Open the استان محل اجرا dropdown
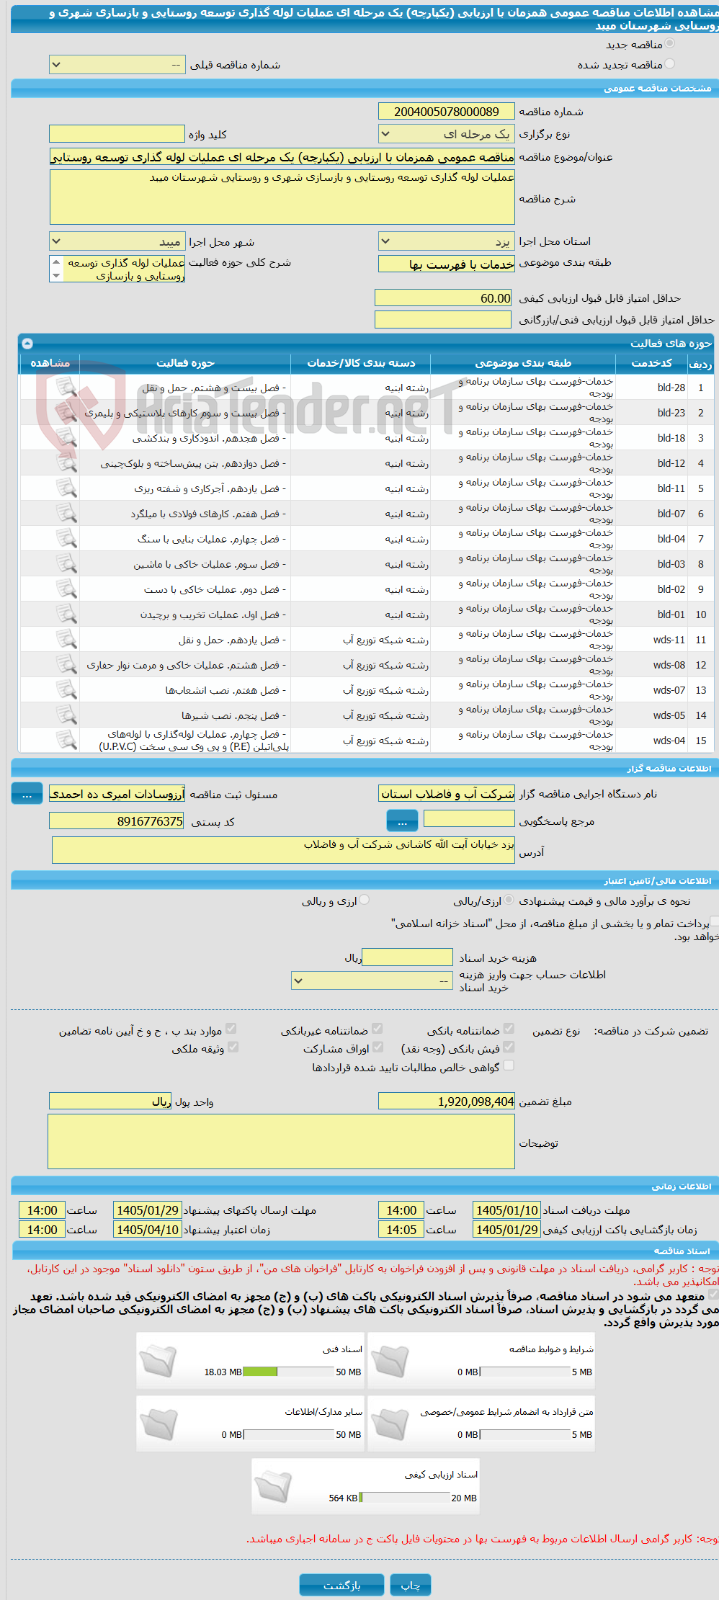719x1600 pixels. [x=447, y=241]
